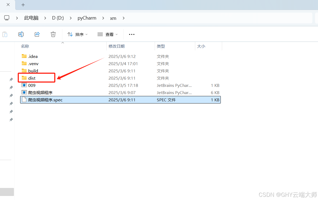Click JetBrains PyChar... type of 009
This screenshot has height=200, width=318.
174,86
